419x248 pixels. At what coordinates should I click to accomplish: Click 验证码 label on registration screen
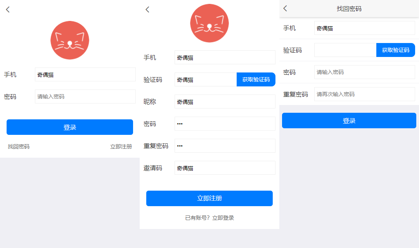coord(153,79)
